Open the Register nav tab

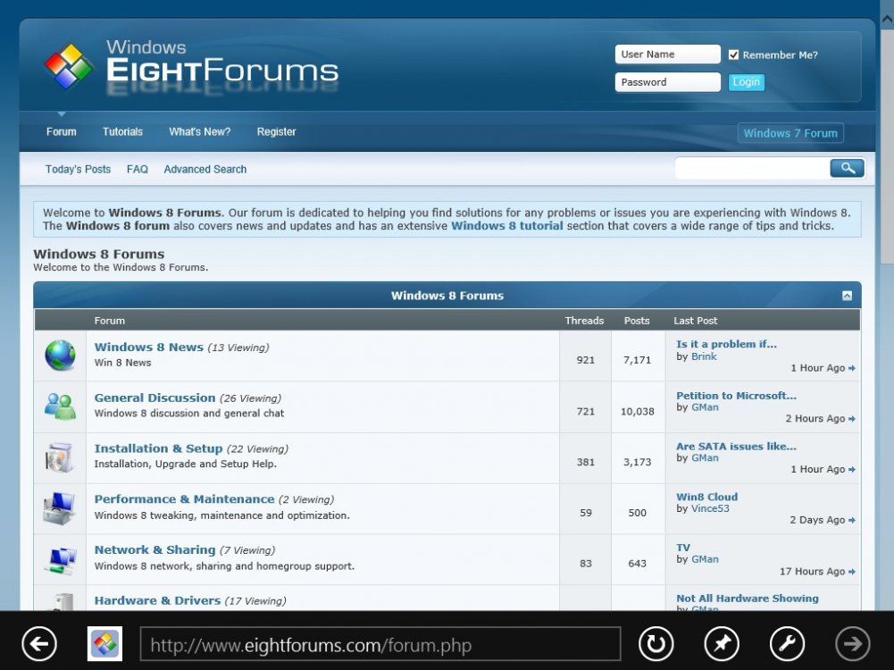coord(277,131)
